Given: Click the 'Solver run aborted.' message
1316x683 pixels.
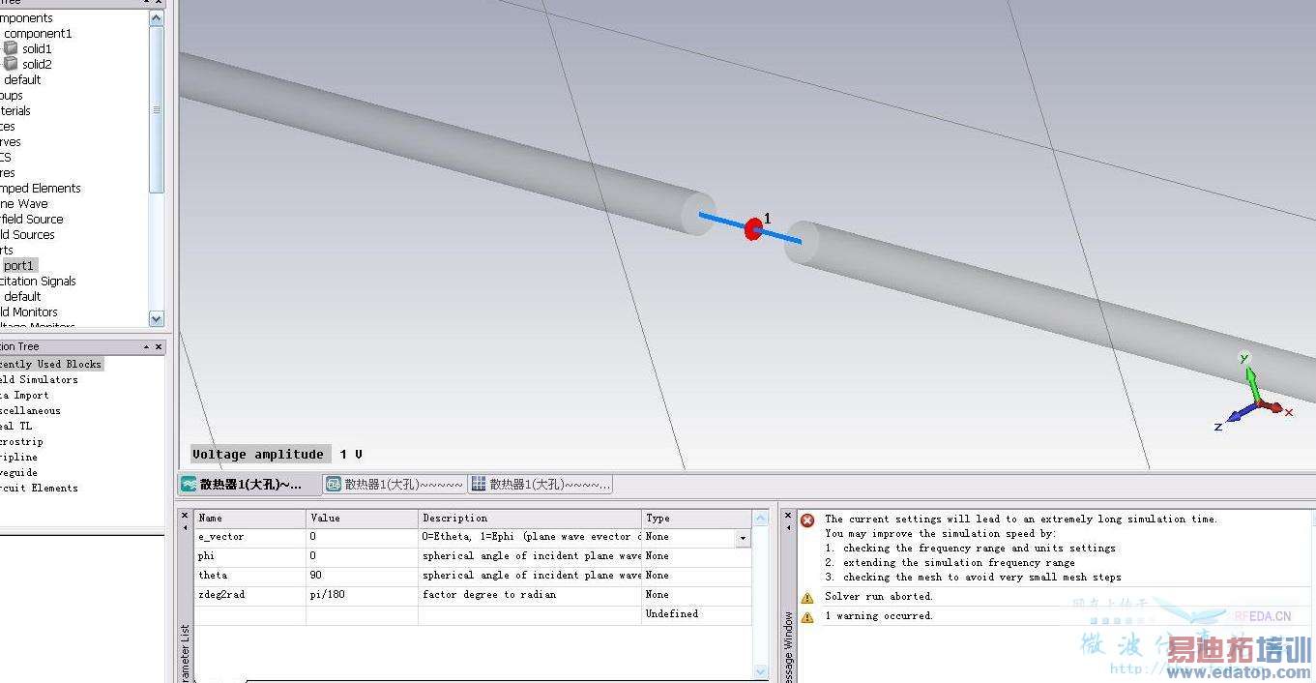Looking at the screenshot, I should pos(878,597).
